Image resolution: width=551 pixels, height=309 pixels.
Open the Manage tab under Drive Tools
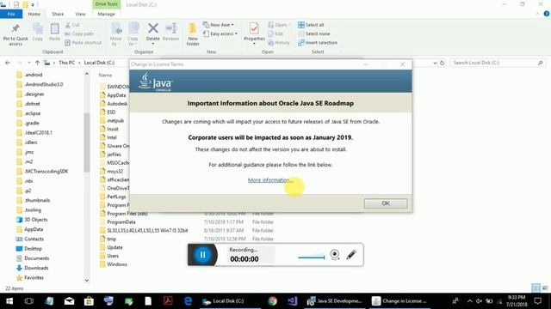(106, 14)
